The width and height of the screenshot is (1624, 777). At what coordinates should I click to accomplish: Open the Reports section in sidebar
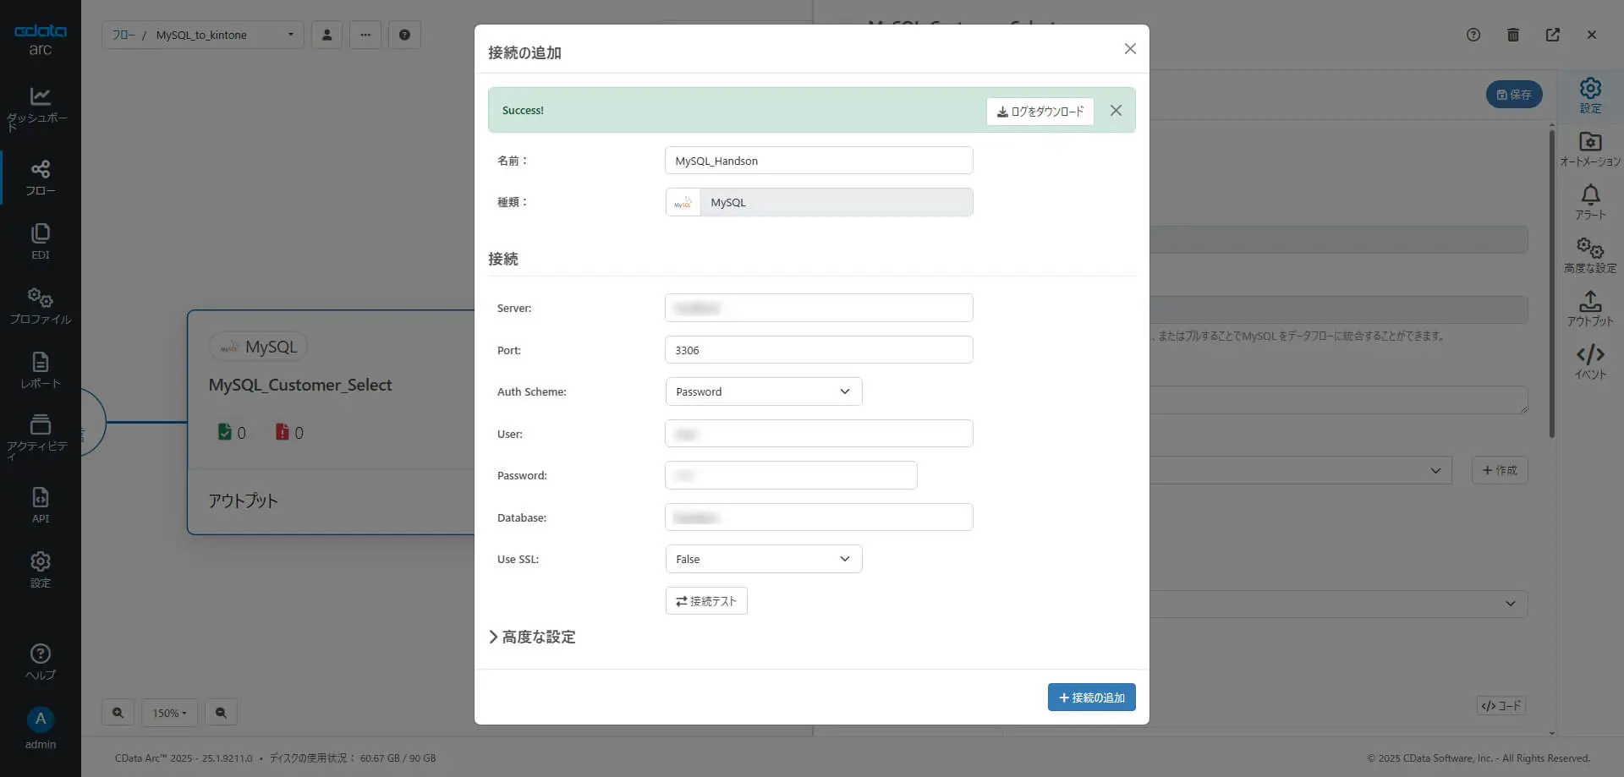(x=40, y=370)
